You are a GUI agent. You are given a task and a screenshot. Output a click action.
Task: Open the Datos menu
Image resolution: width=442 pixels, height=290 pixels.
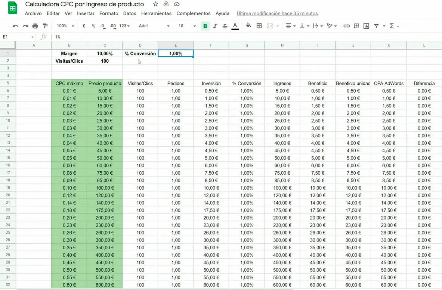pyautogui.click(x=130, y=13)
